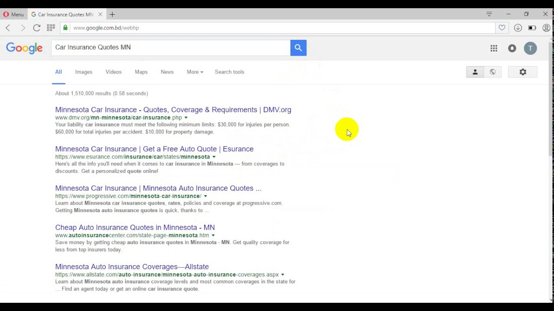
Task: Go back to the previous page
Action: coord(8,28)
